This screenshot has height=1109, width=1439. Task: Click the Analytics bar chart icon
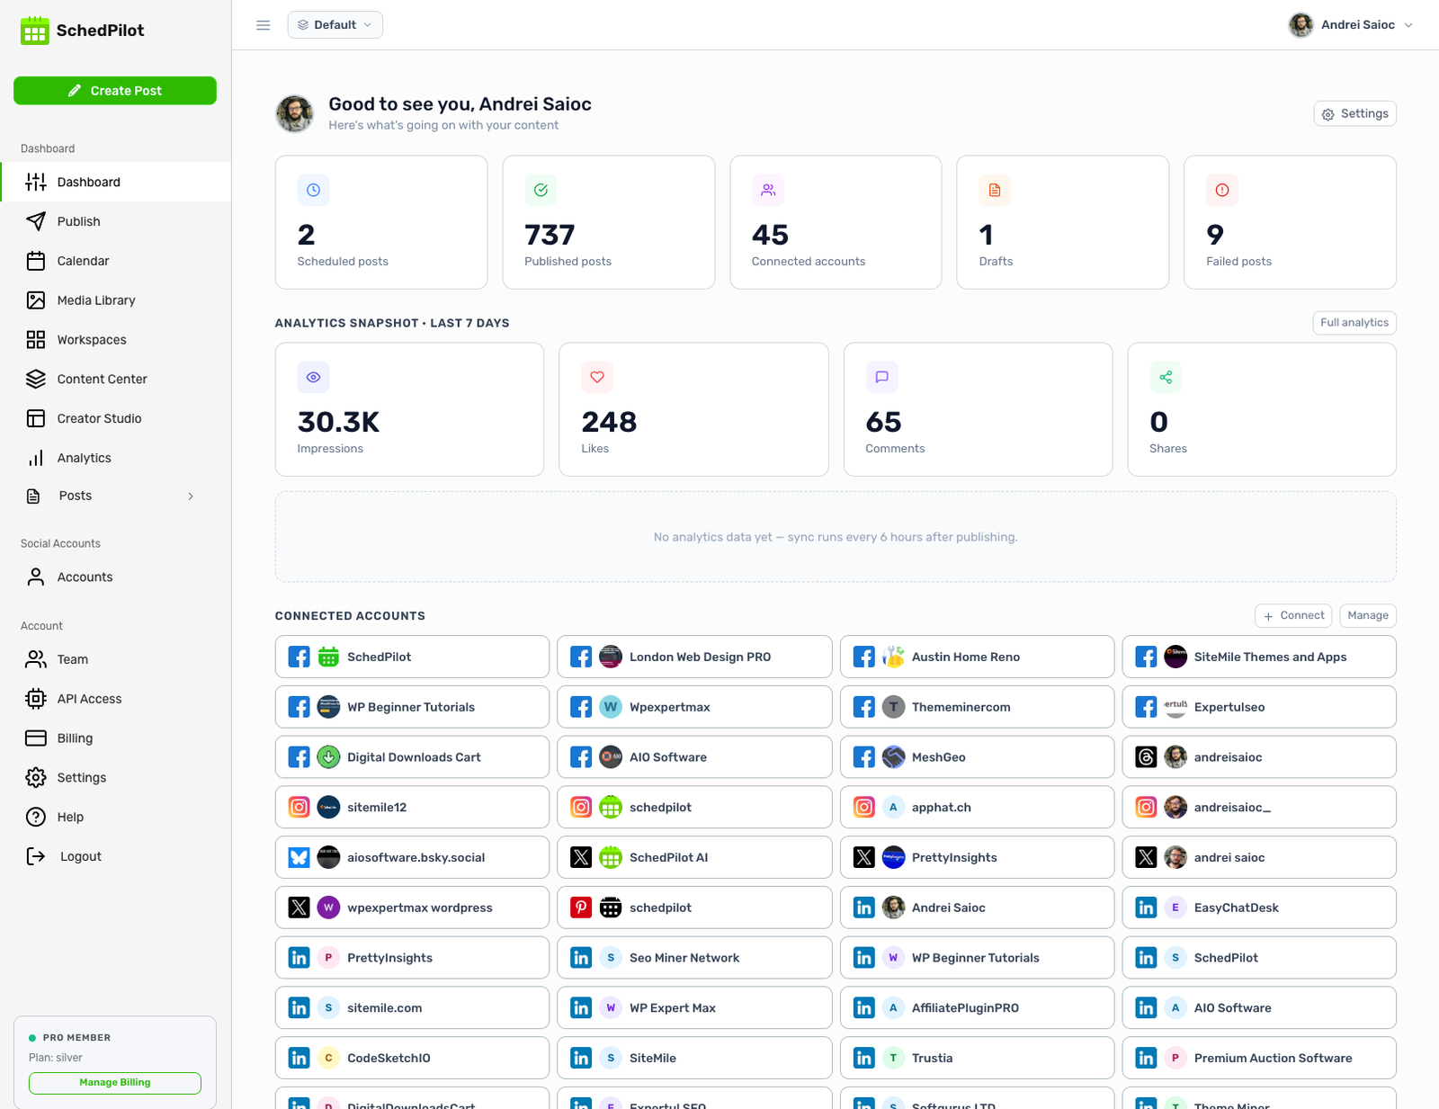pos(36,458)
